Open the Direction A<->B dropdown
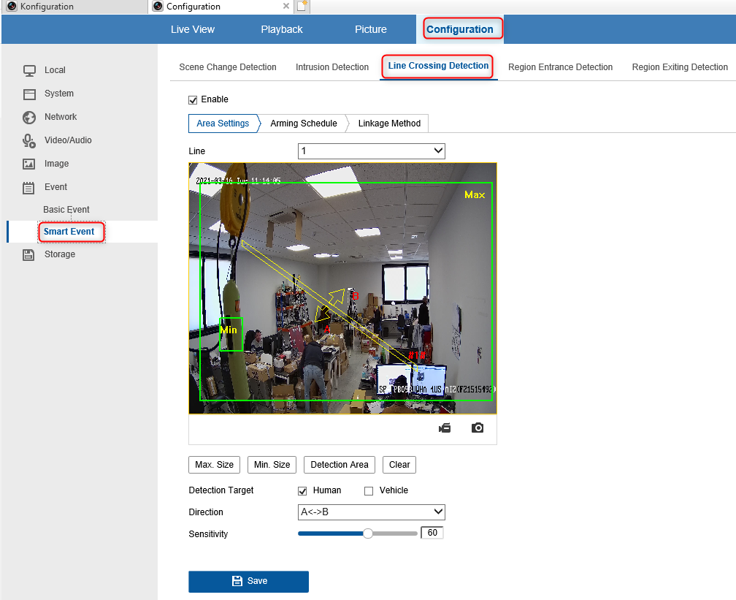The width and height of the screenshot is (736, 600). (x=371, y=512)
